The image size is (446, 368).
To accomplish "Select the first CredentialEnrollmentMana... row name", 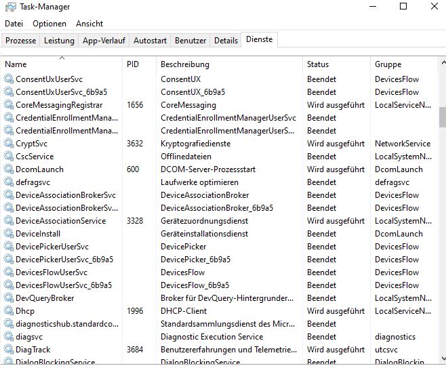I will tap(67, 118).
